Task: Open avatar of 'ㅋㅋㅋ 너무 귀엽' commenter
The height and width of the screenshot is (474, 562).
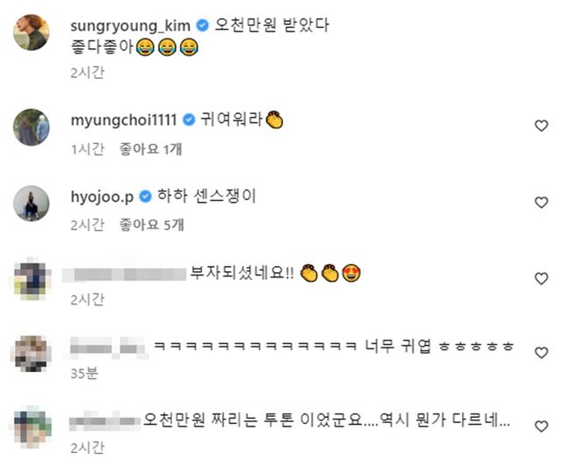Action: [x=31, y=352]
